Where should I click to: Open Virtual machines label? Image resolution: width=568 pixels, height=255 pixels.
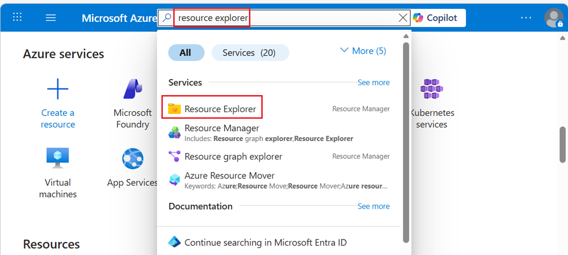click(x=58, y=188)
